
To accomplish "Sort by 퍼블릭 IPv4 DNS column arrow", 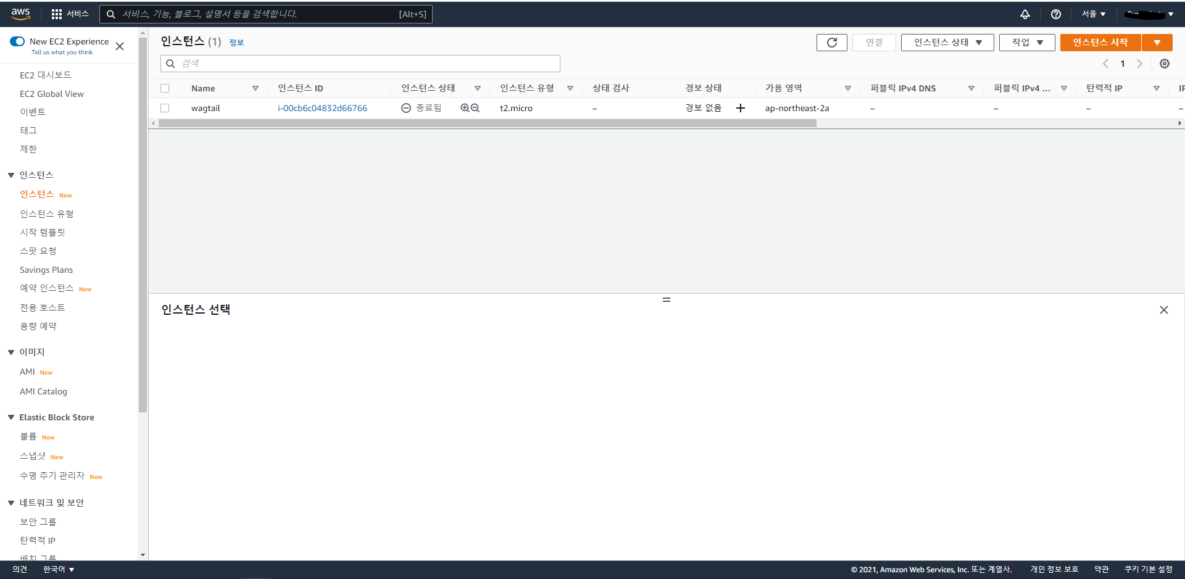I will pos(971,88).
